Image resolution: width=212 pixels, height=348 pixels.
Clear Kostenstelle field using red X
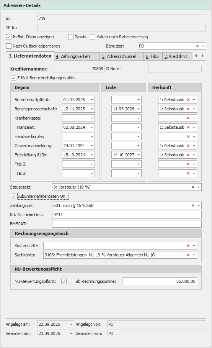coord(188,246)
